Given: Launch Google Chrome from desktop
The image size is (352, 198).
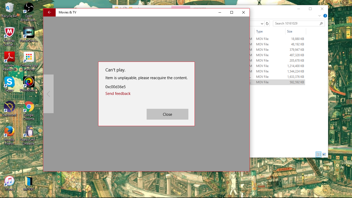Looking at the screenshot, I should tap(29, 111).
